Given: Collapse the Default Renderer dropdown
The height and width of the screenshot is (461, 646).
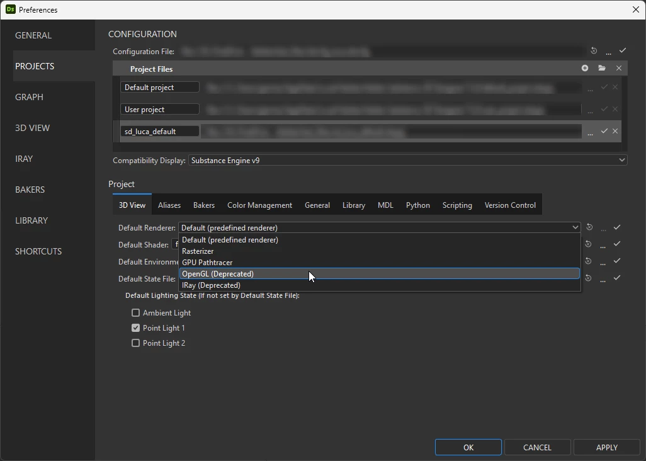Looking at the screenshot, I should point(380,227).
